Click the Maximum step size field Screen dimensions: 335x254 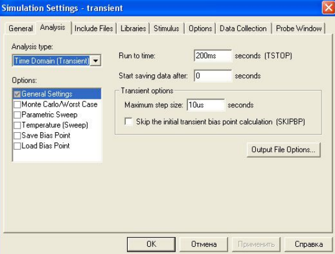205,105
